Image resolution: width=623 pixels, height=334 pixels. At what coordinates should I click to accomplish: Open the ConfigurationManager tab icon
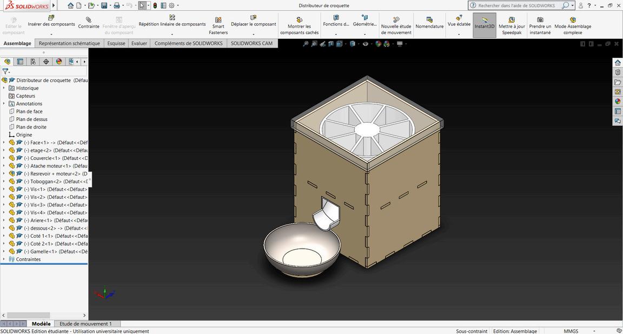click(33, 62)
